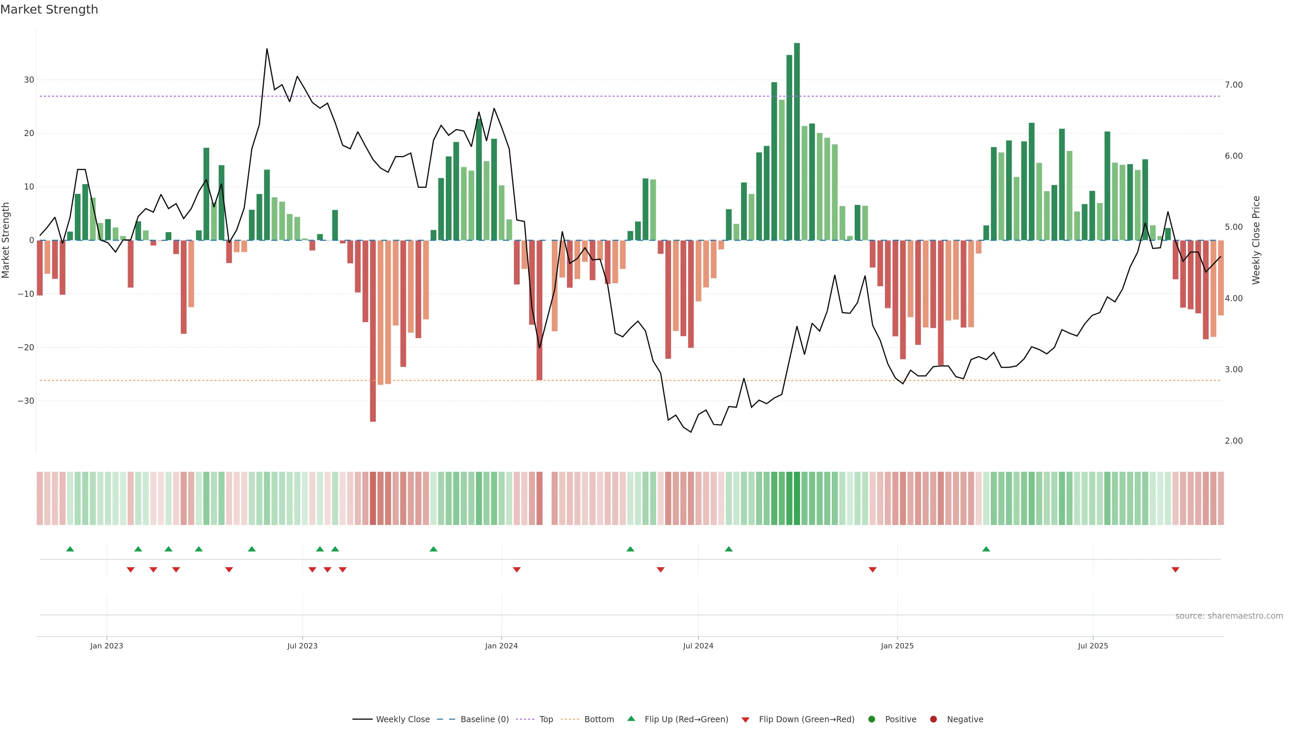
Task: Click the rightmost green Flip Up triangle marker
Action: click(x=986, y=549)
